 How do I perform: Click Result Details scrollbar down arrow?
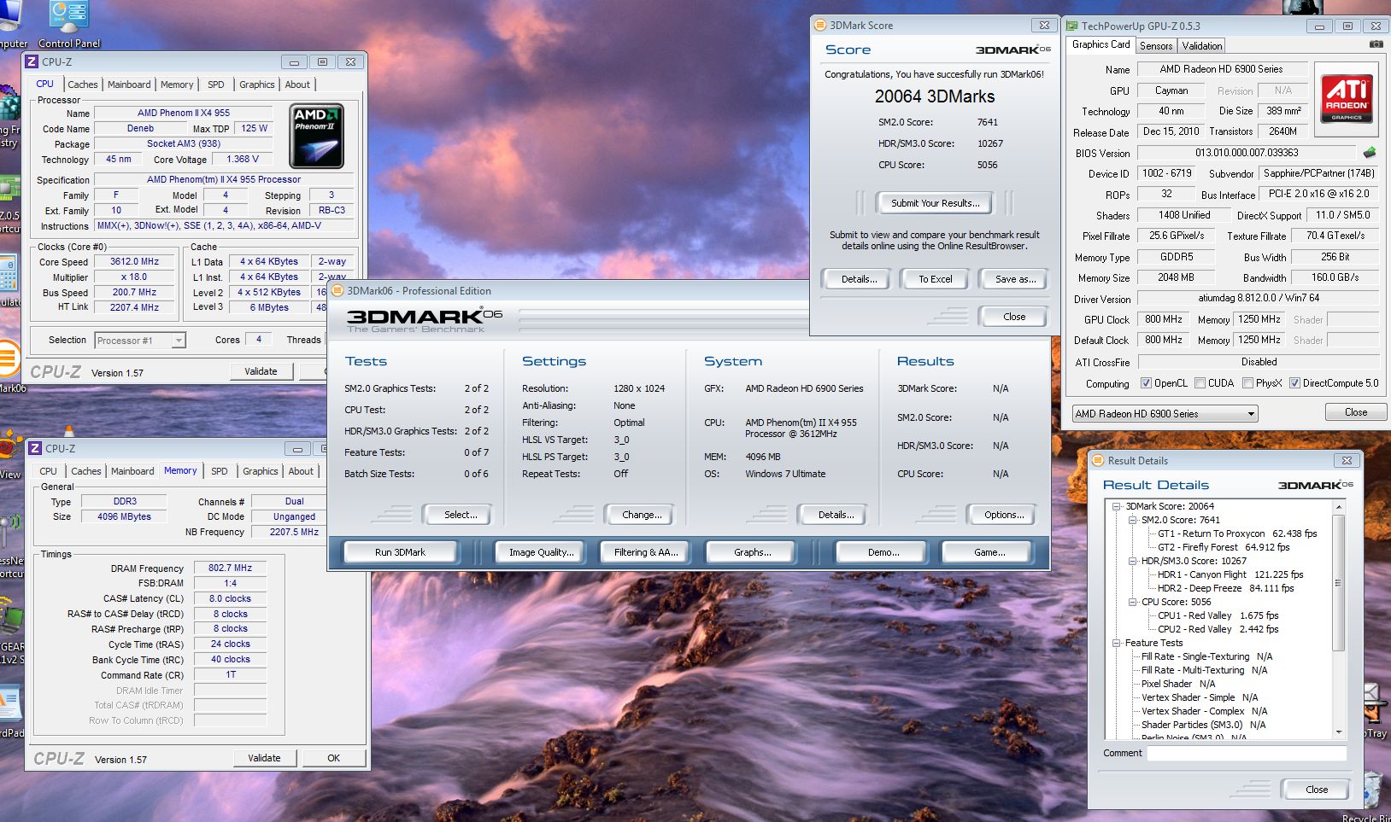coord(1338,732)
